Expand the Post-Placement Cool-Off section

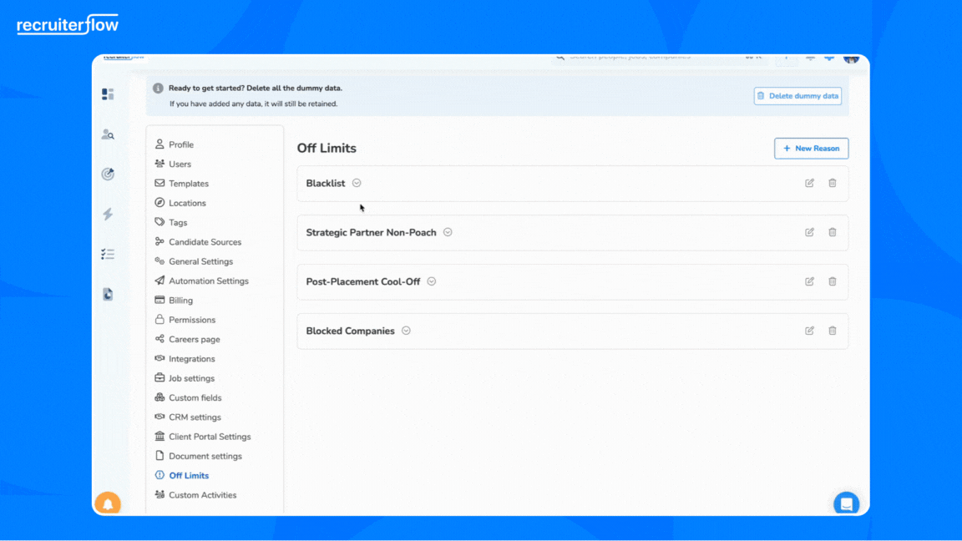[432, 281]
